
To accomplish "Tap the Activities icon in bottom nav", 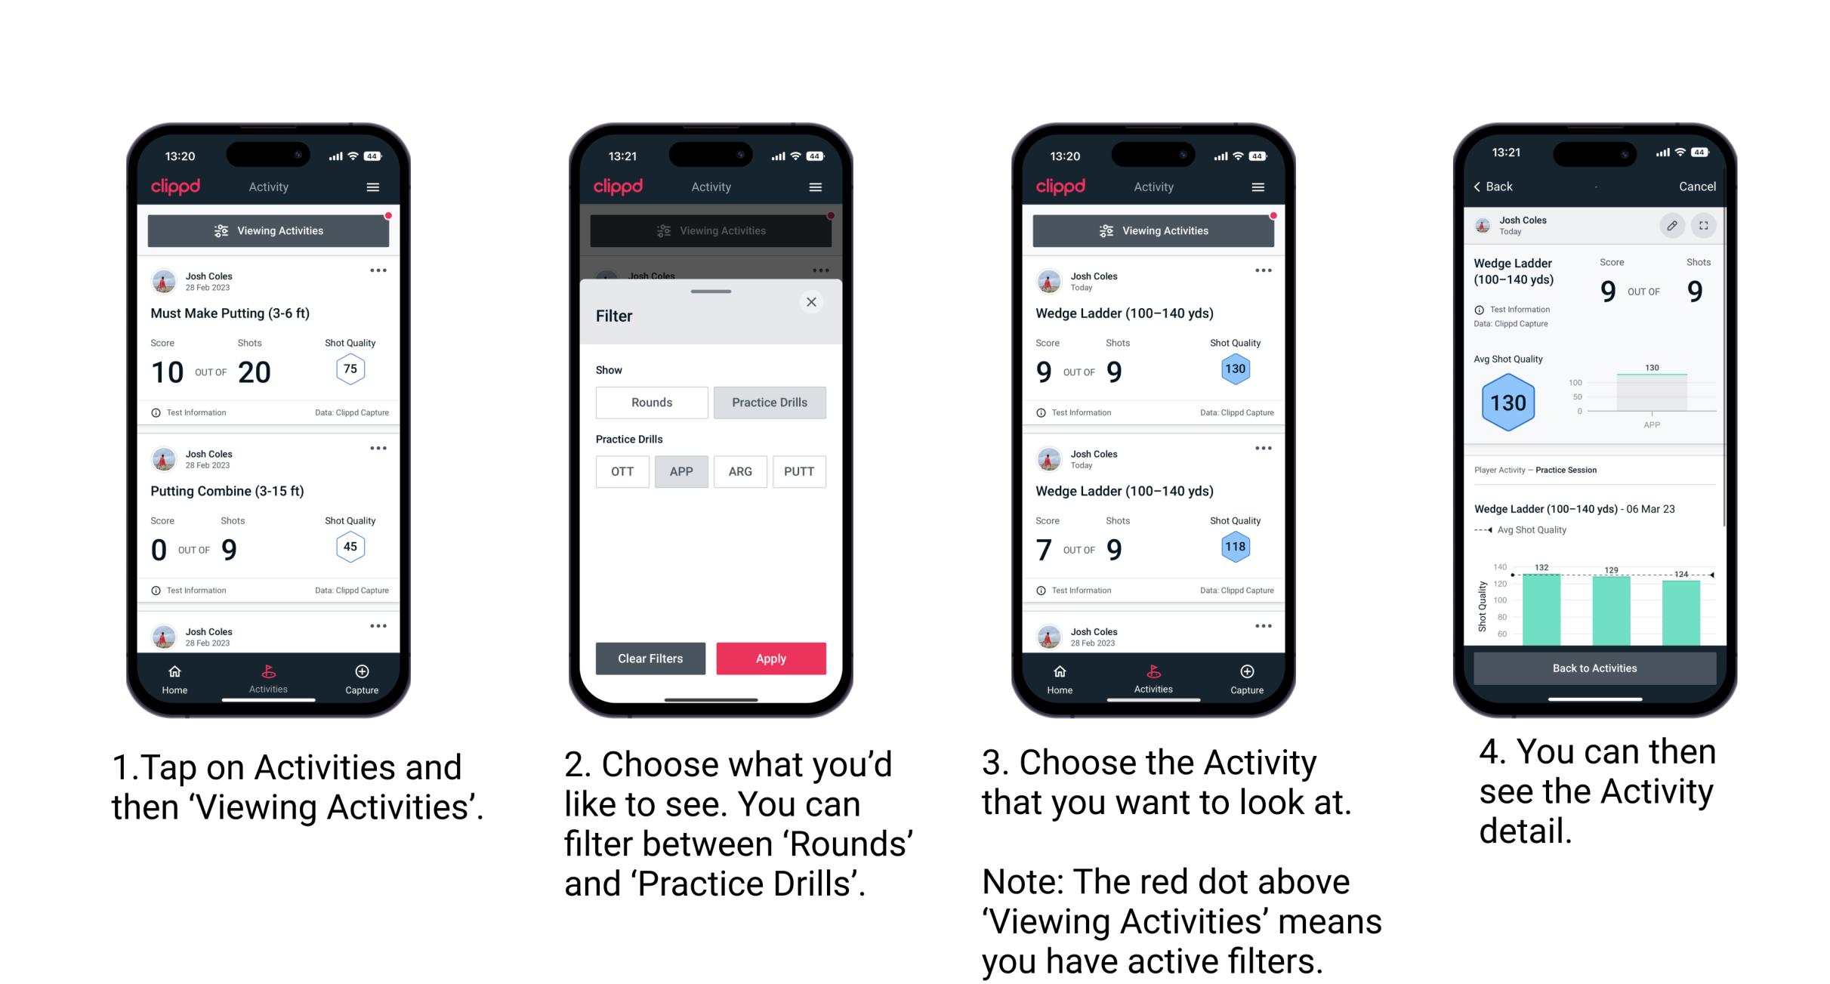I will pyautogui.click(x=269, y=675).
